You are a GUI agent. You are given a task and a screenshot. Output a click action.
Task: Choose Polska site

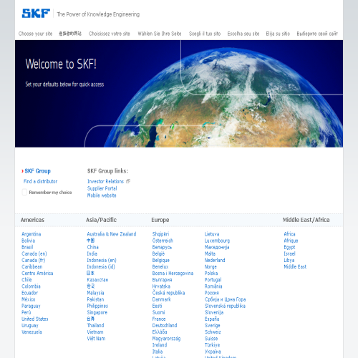(211, 274)
